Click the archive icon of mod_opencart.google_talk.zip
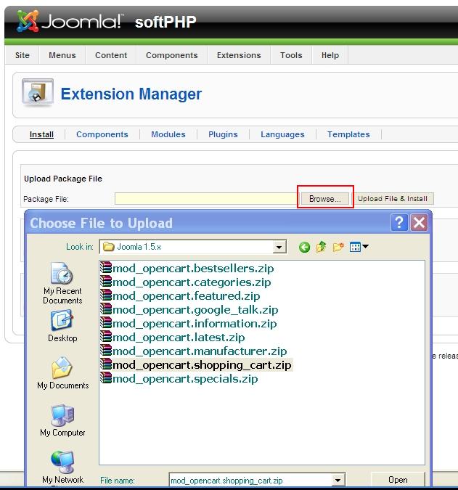The image size is (458, 490). point(106,309)
